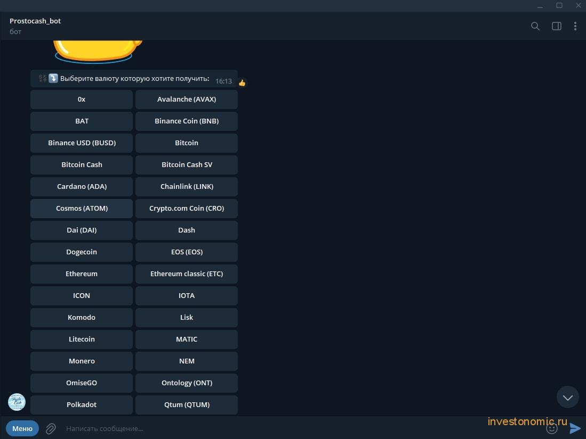Click the Выберите валюту message text
Screen dimensions: 586x439
pos(134,79)
